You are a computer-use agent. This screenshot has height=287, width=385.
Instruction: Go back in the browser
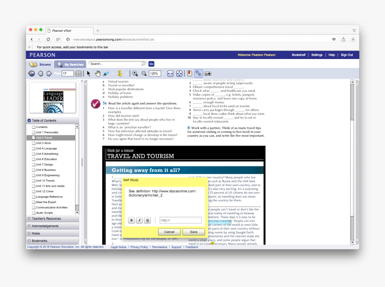pos(32,39)
